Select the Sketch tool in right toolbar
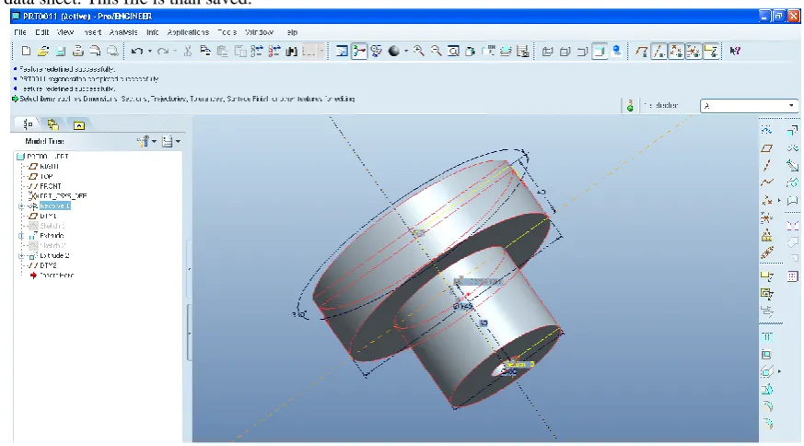 click(x=766, y=130)
